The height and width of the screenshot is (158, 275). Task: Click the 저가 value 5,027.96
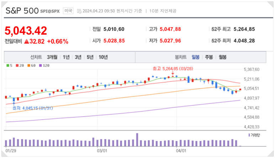(170, 41)
